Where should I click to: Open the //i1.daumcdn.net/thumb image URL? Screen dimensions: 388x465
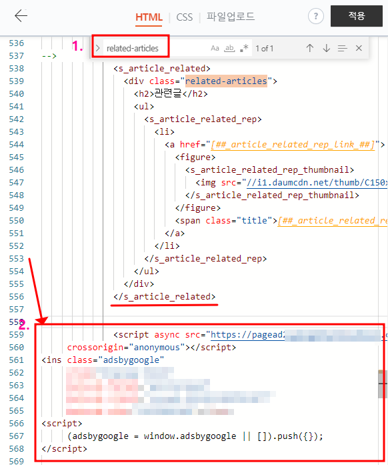(x=317, y=182)
